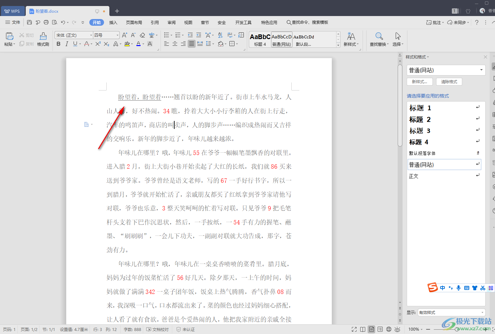
Task: Click the search commands field 查找命令、搜索模板
Action: tap(307, 22)
